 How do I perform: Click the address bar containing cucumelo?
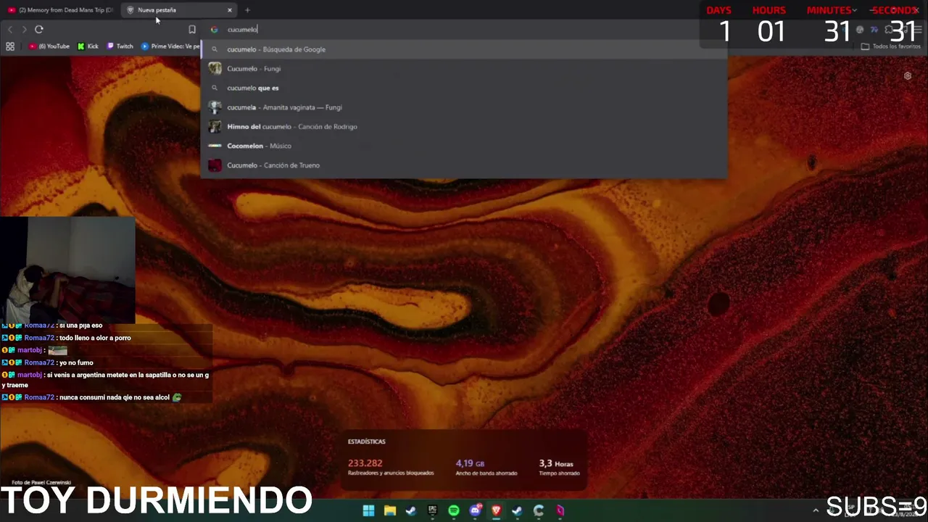pyautogui.click(x=464, y=30)
